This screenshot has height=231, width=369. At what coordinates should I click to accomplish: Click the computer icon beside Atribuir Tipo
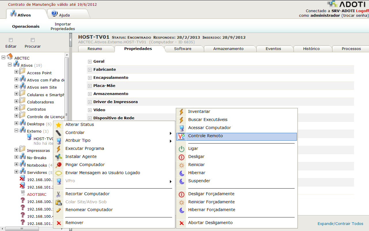tap(59, 141)
